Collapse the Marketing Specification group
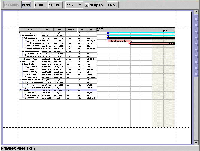Image resolution: width=200 pixels, height=151 pixels. (20, 51)
